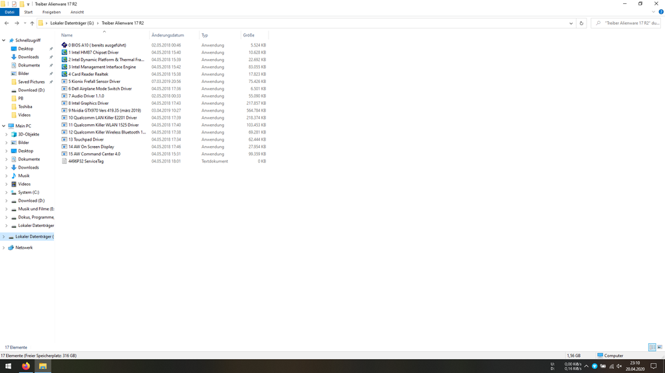The height and width of the screenshot is (373, 665).
Task: Click the Properties quick access toolbar icon
Action: (14, 4)
